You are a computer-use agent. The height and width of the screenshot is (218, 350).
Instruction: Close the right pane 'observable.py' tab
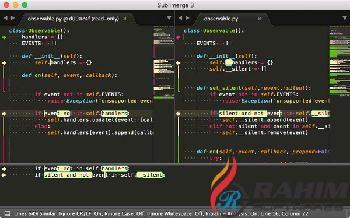(x=260, y=19)
